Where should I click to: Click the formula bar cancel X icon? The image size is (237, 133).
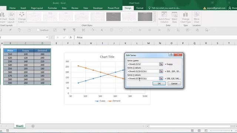(x=58, y=37)
